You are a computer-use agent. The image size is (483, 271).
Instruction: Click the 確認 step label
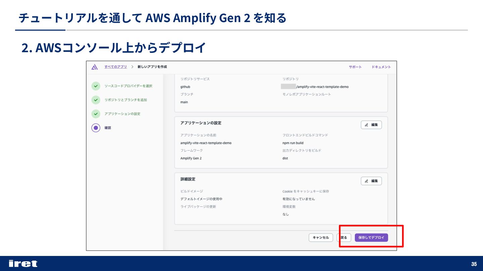pyautogui.click(x=108, y=128)
